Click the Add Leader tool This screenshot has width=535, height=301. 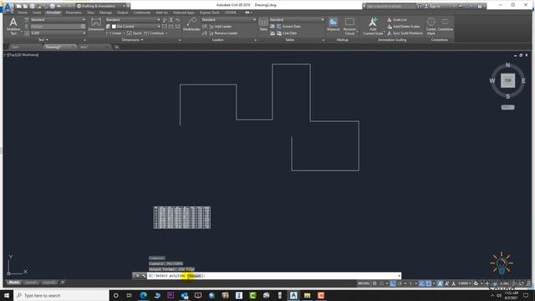220,26
